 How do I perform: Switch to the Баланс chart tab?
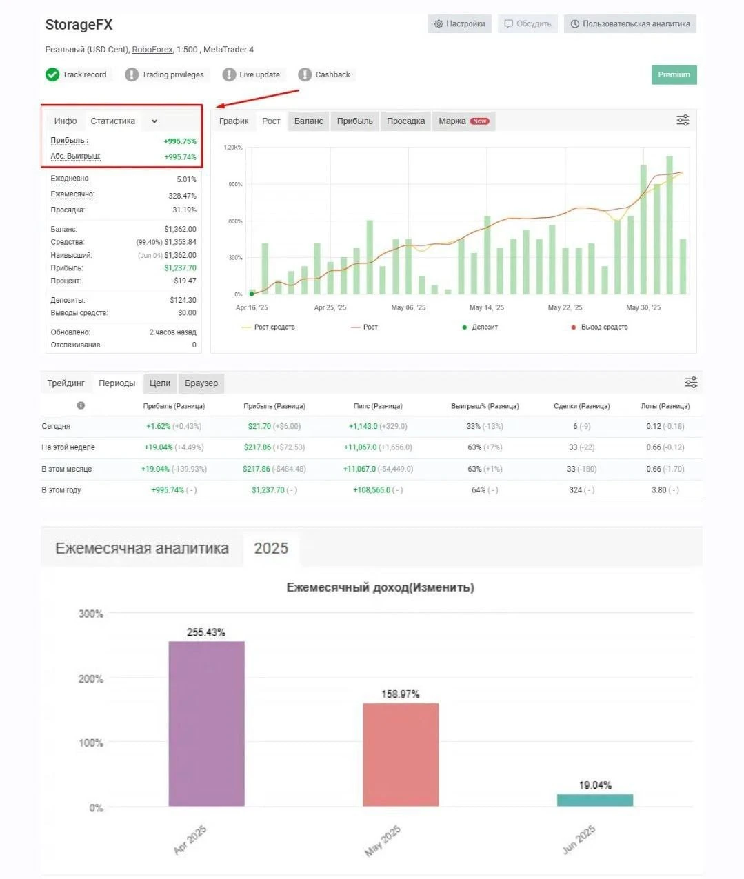pos(308,121)
